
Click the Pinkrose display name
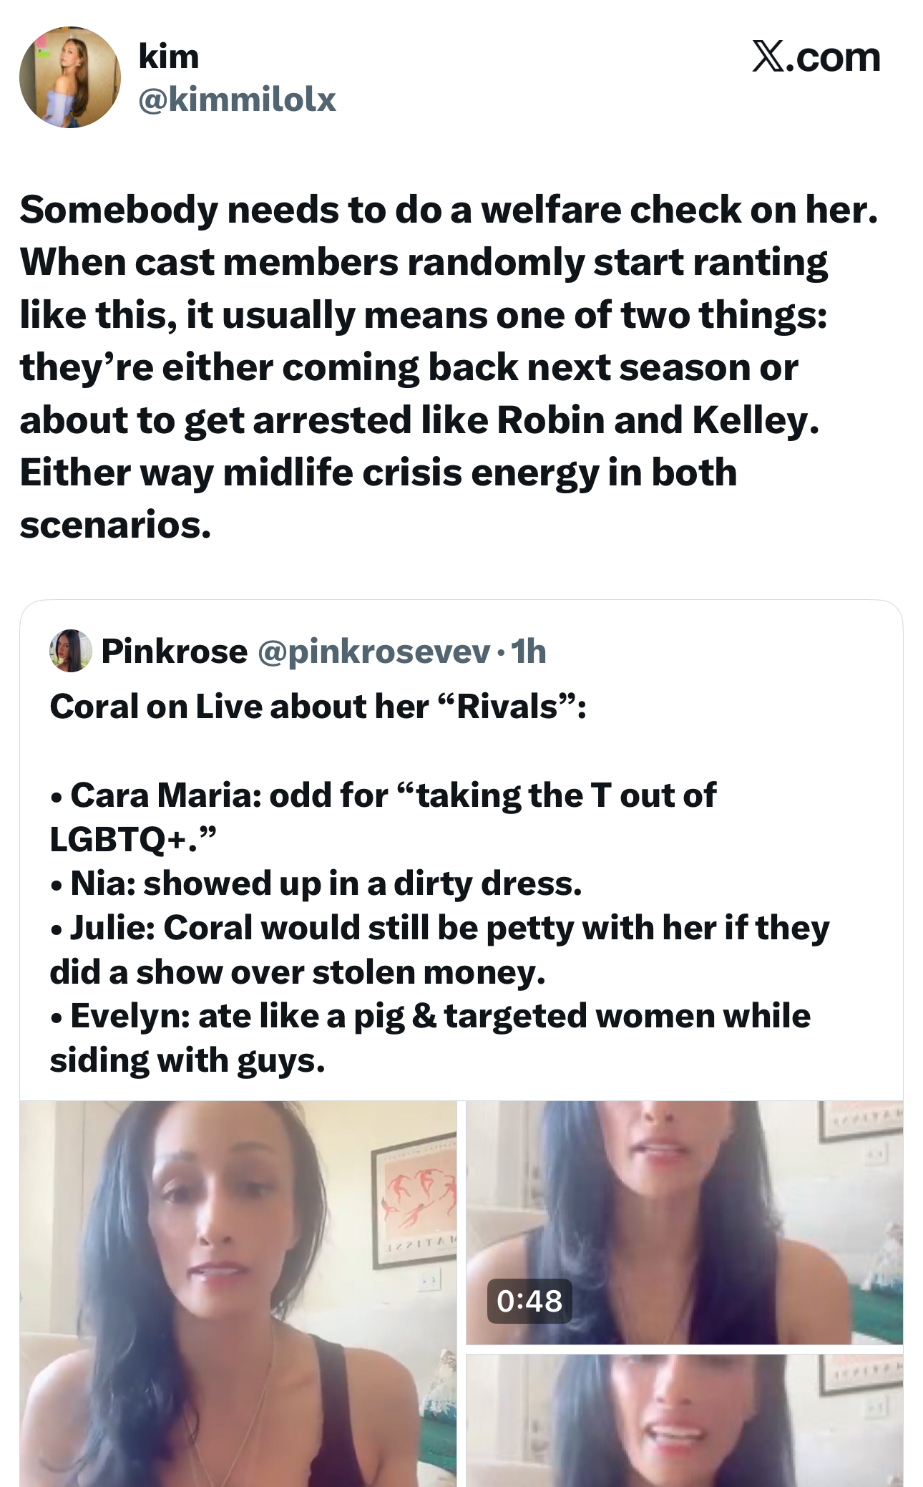[x=175, y=651]
